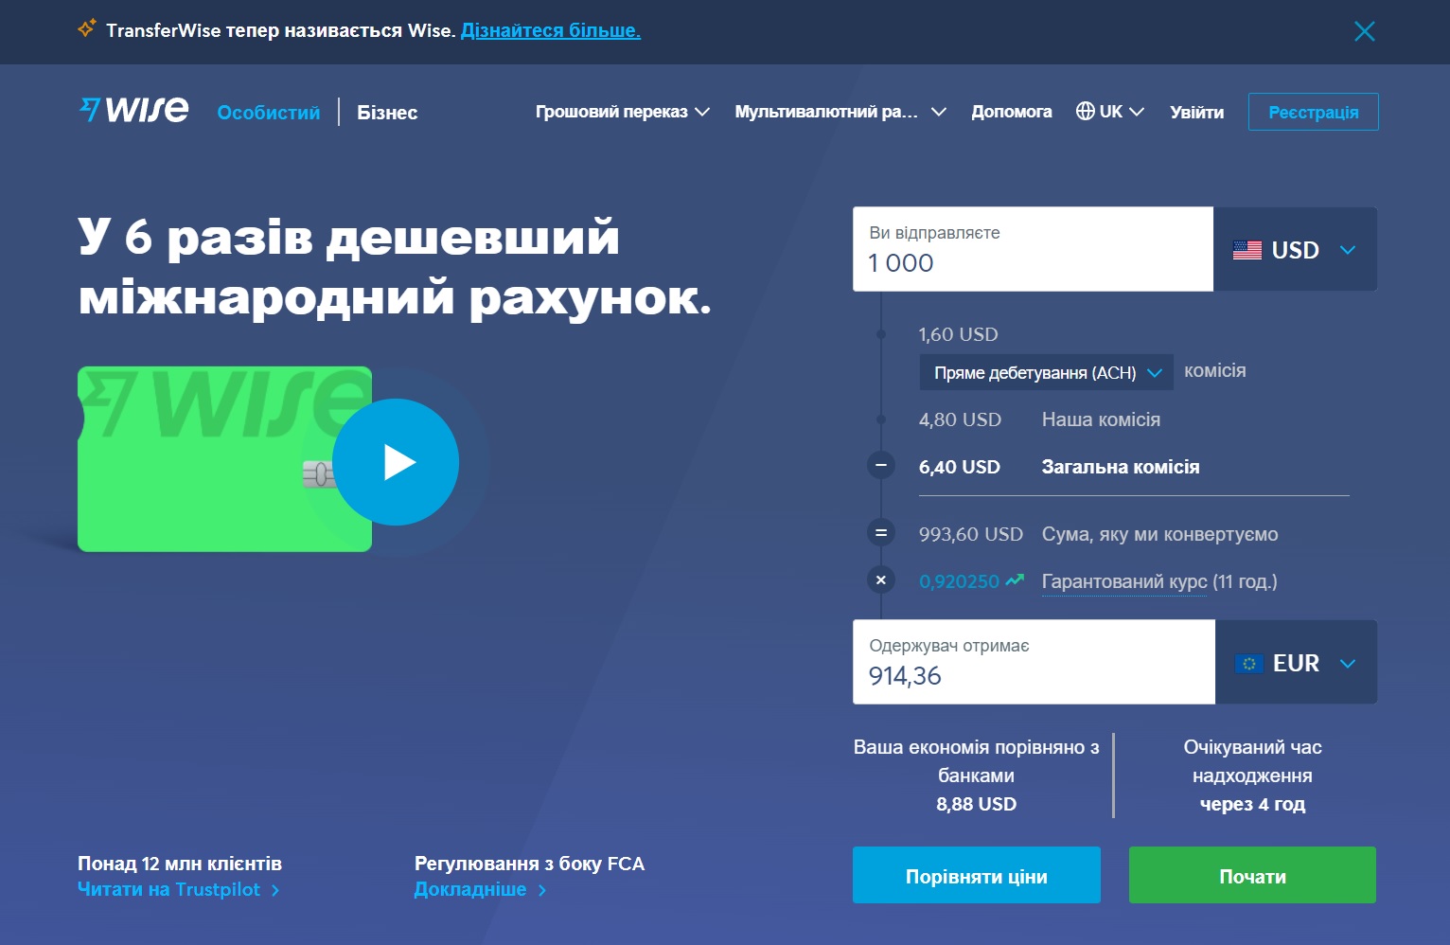Click the 'Ви відправляєте' amount field

tap(1033, 249)
